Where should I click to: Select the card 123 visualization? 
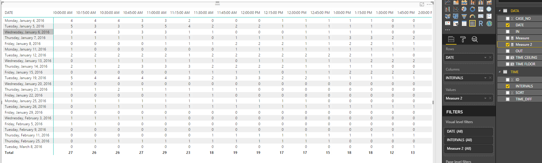[x=481, y=16]
